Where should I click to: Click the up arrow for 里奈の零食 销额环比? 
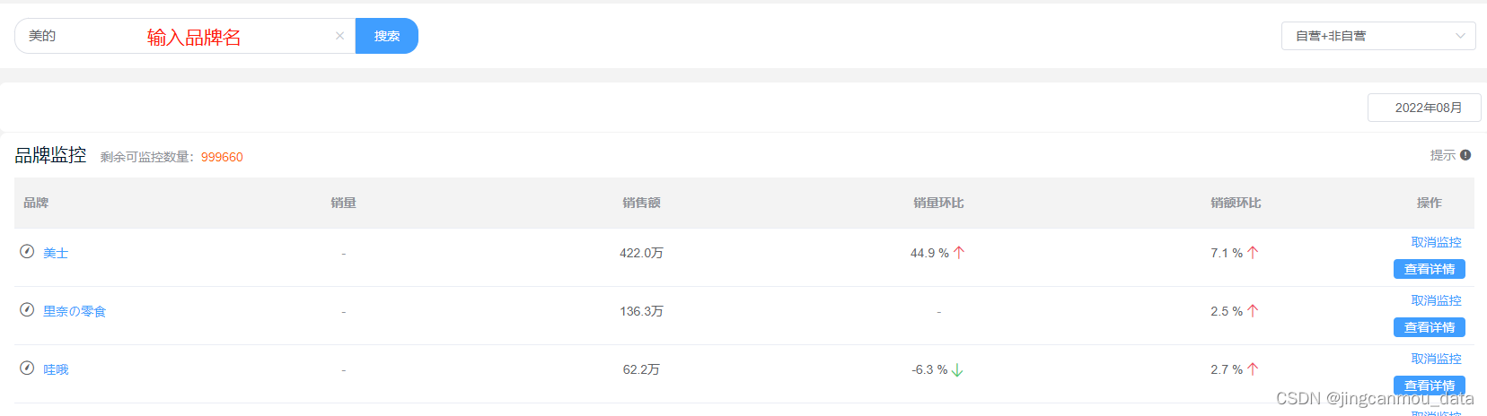[1253, 311]
